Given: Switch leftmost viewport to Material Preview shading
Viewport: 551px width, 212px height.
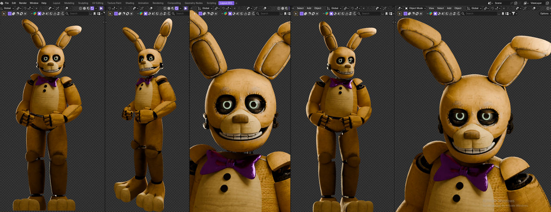Looking at the screenshot, I should point(88,8).
